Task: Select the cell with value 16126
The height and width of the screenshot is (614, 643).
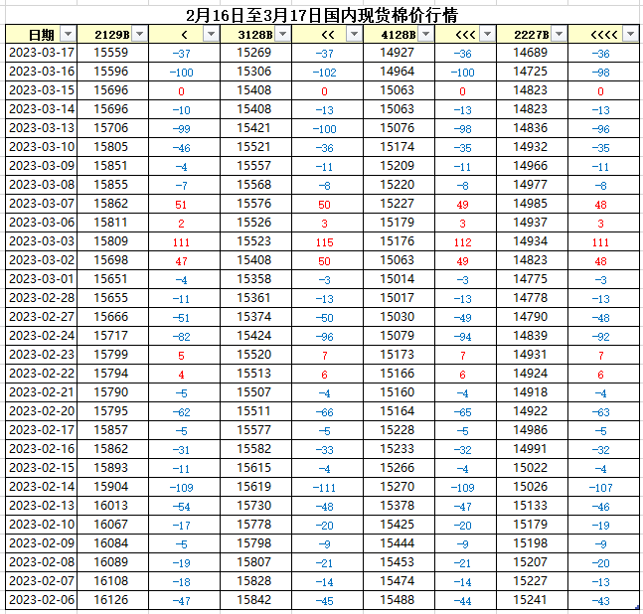Action: pyautogui.click(x=110, y=601)
